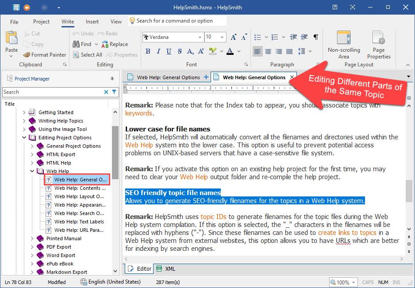This screenshot has height=288, width=415.
Task: Collapse the Editing Project Options node
Action: 24,138
